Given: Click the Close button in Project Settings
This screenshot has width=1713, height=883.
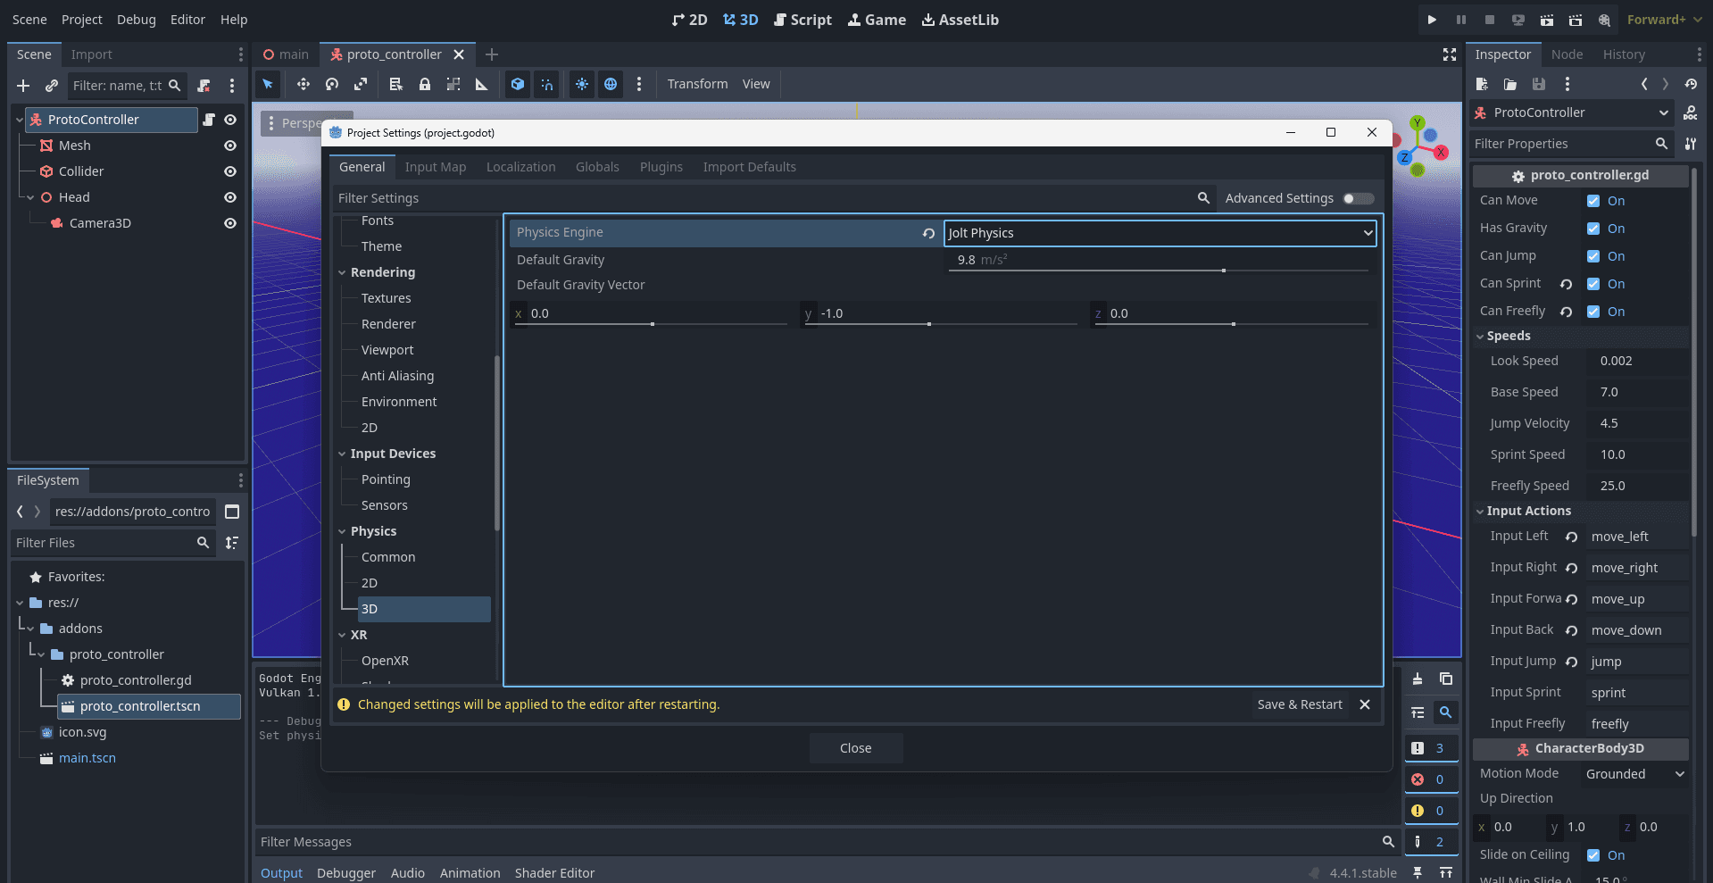Looking at the screenshot, I should coord(856,748).
